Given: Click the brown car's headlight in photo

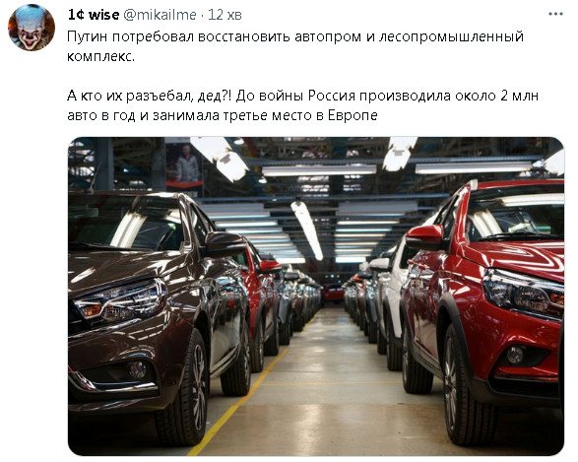Looking at the screenshot, I should point(120,299).
